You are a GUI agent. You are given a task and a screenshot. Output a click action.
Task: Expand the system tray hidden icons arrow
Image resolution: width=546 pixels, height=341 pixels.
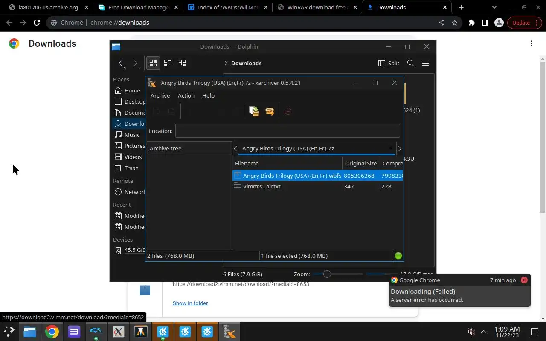(484, 332)
